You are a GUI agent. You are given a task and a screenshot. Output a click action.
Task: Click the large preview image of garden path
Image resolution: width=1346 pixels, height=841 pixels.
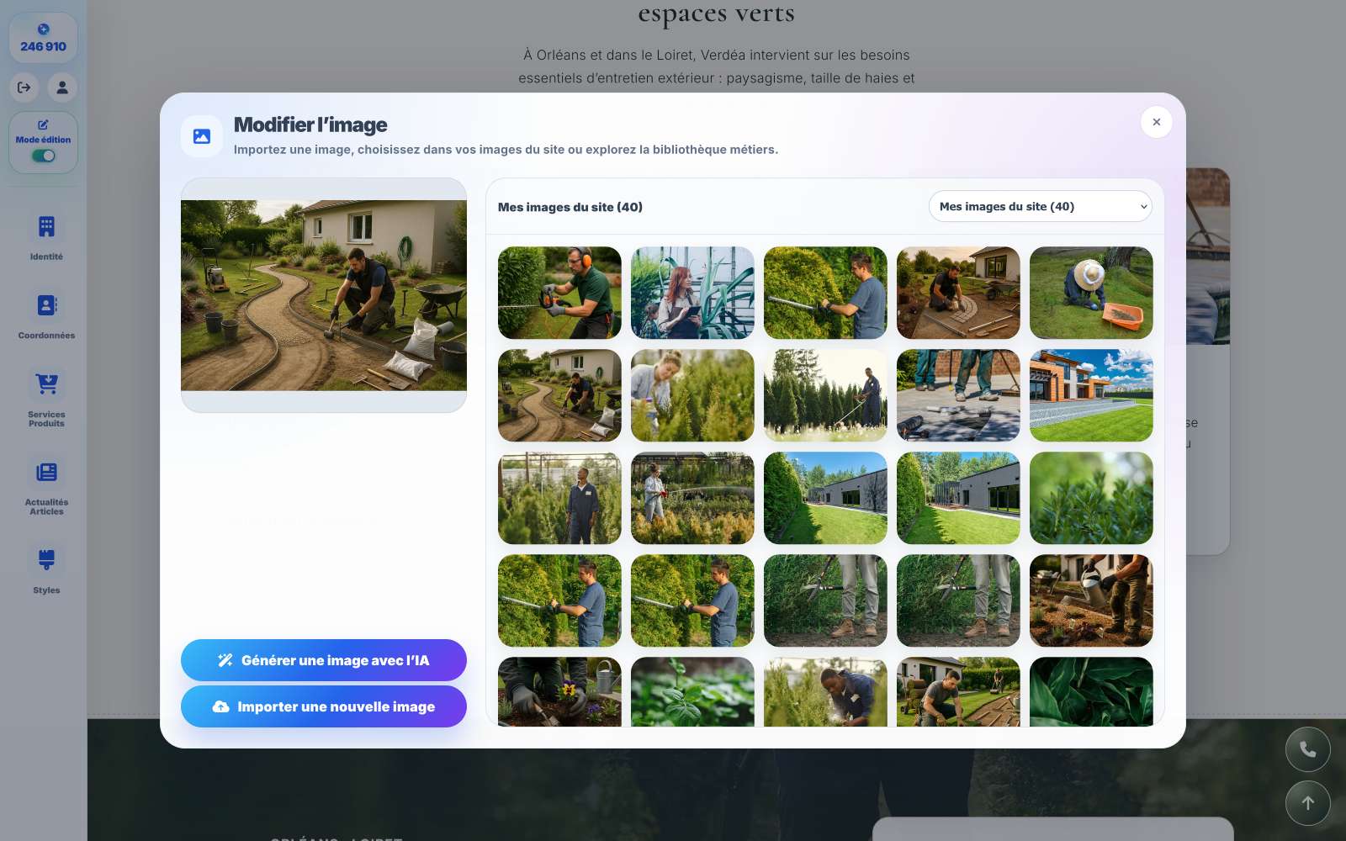point(324,295)
